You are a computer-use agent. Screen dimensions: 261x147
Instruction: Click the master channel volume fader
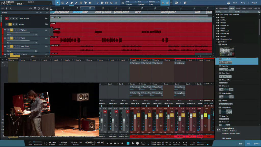click(209, 116)
